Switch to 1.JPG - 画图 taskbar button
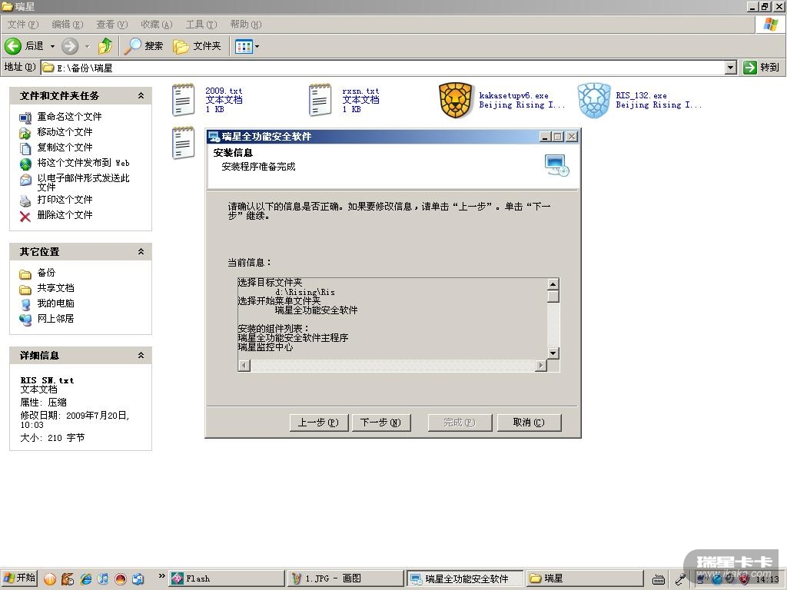Image resolution: width=787 pixels, height=590 pixels. [345, 578]
